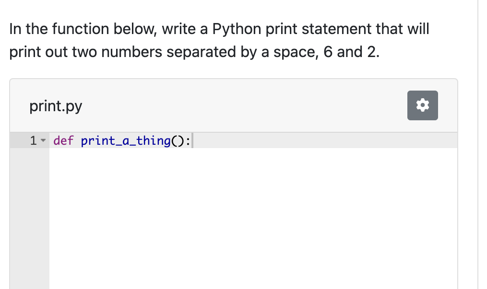Click the number 6 in the instructions
Image resolution: width=487 pixels, height=289 pixels.
tap(328, 52)
